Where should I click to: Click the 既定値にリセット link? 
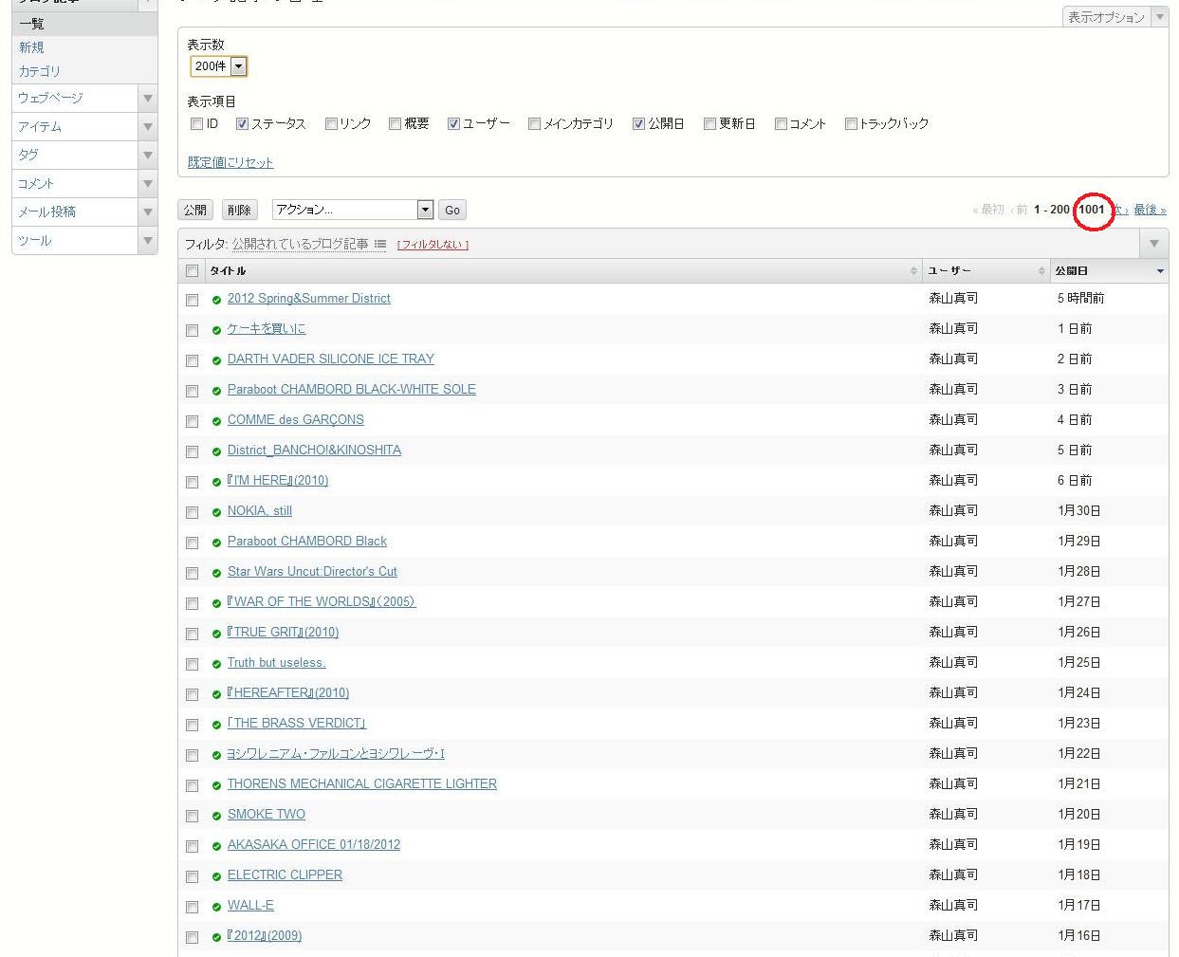coord(230,162)
